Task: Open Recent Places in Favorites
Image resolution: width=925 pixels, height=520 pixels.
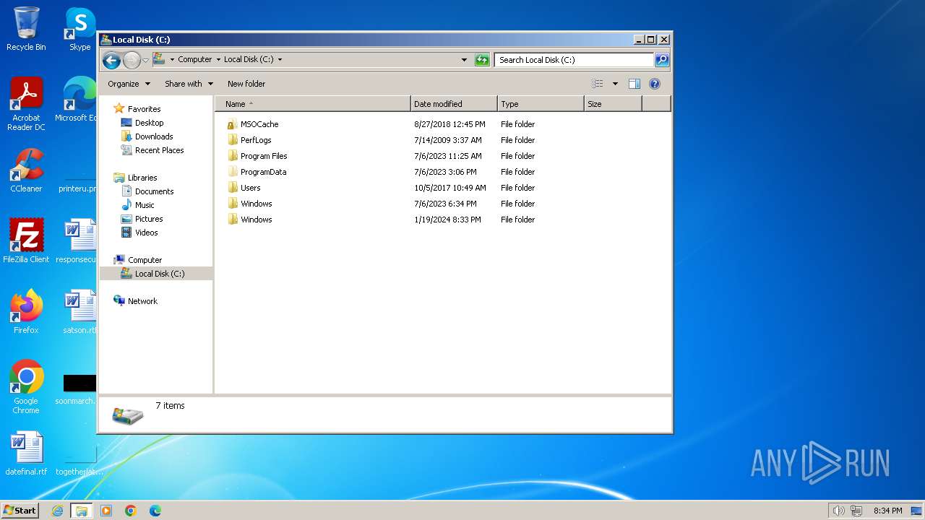Action: (159, 150)
